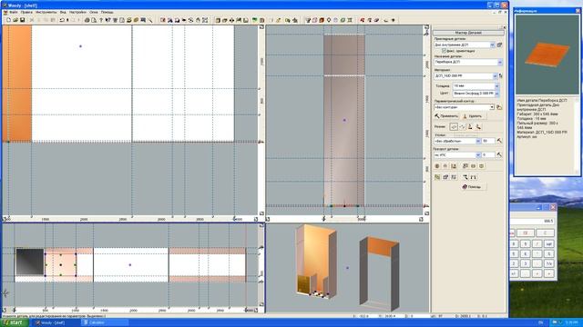
Task: Open the Инструменты menu
Action: point(46,12)
